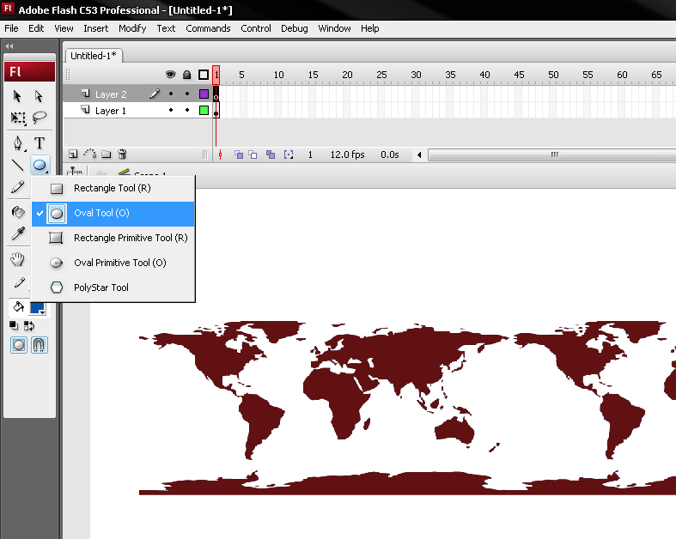The height and width of the screenshot is (539, 676).
Task: Lock all layers using padlock header
Action: [186, 75]
